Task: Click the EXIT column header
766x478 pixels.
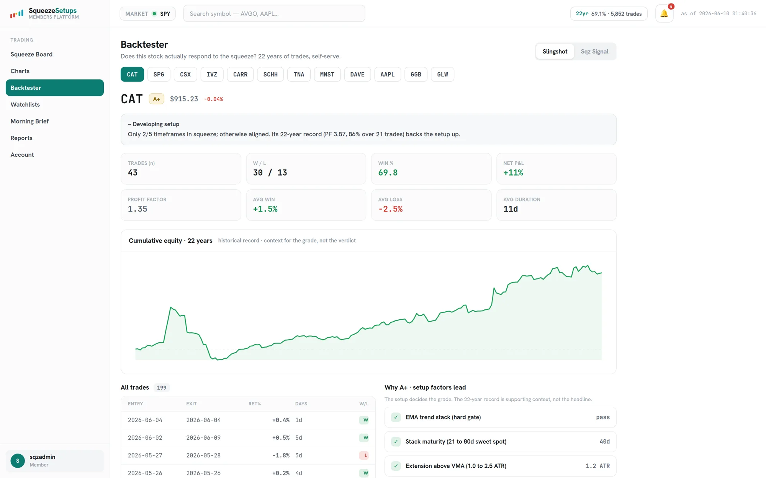Action: tap(191, 404)
